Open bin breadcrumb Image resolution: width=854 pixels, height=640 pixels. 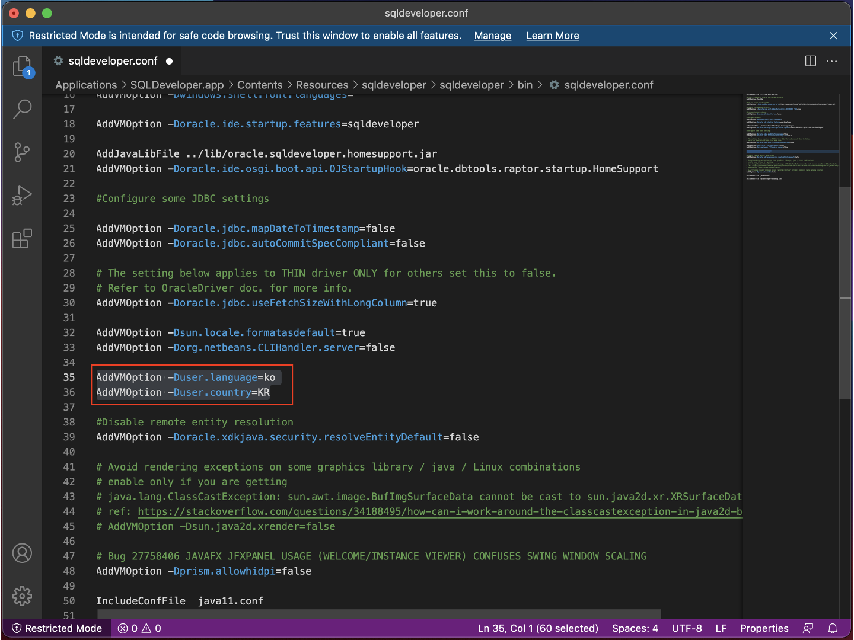[525, 85]
